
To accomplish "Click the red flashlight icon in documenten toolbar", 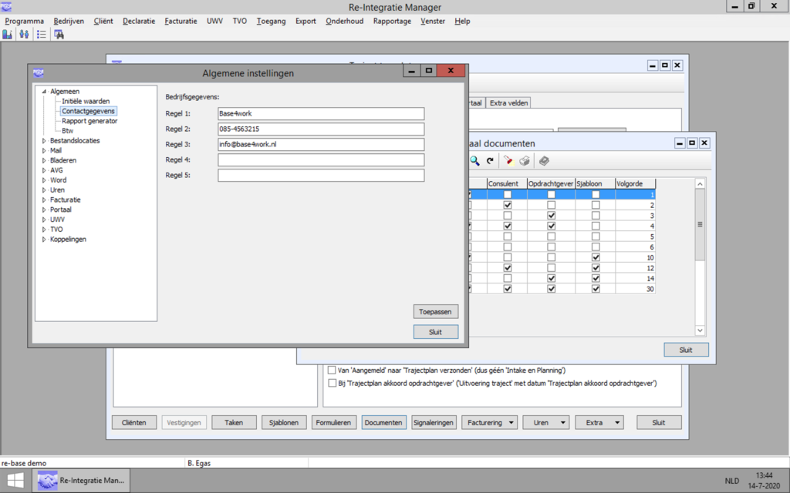I will pyautogui.click(x=508, y=161).
